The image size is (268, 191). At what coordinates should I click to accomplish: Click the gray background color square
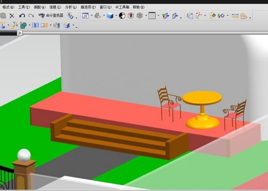[152, 16]
